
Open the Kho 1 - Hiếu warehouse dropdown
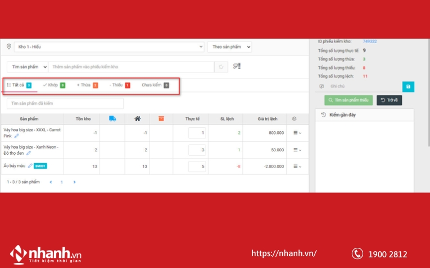(110, 47)
